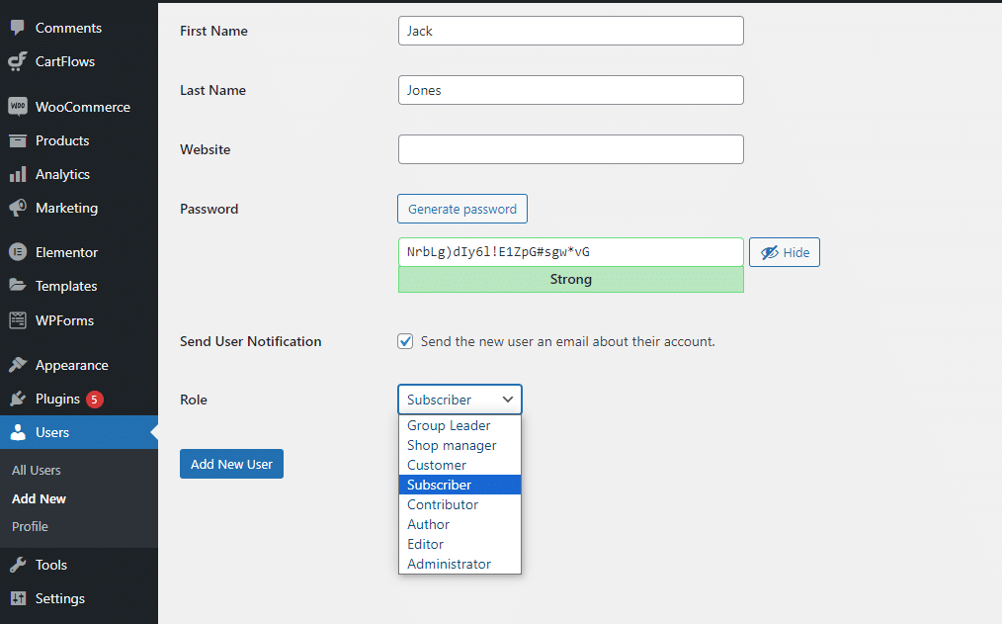Uncheck the Send User Notification checkbox
The height and width of the screenshot is (624, 1002).
pos(405,341)
